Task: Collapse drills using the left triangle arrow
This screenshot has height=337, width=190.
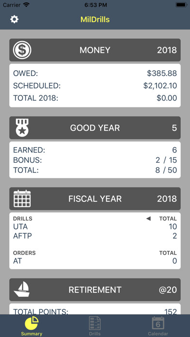Action: (148, 219)
